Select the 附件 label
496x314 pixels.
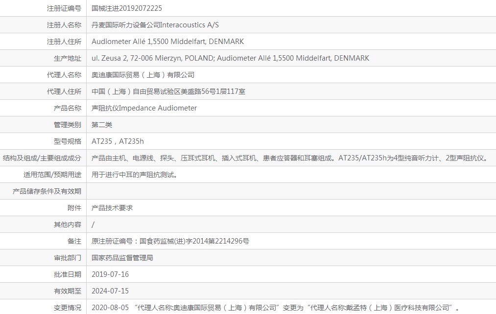tap(74, 208)
